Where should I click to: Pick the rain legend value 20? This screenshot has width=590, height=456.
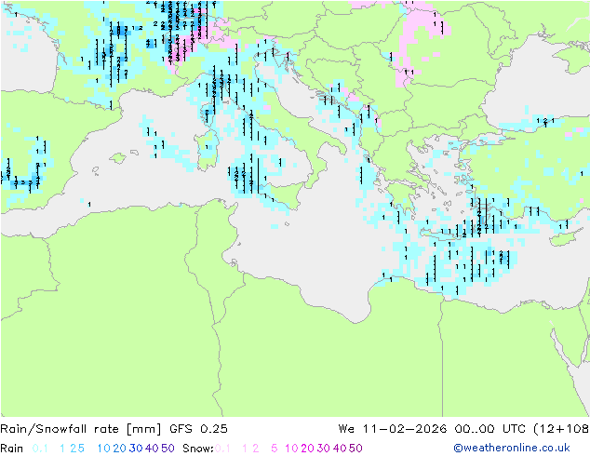[x=119, y=449]
